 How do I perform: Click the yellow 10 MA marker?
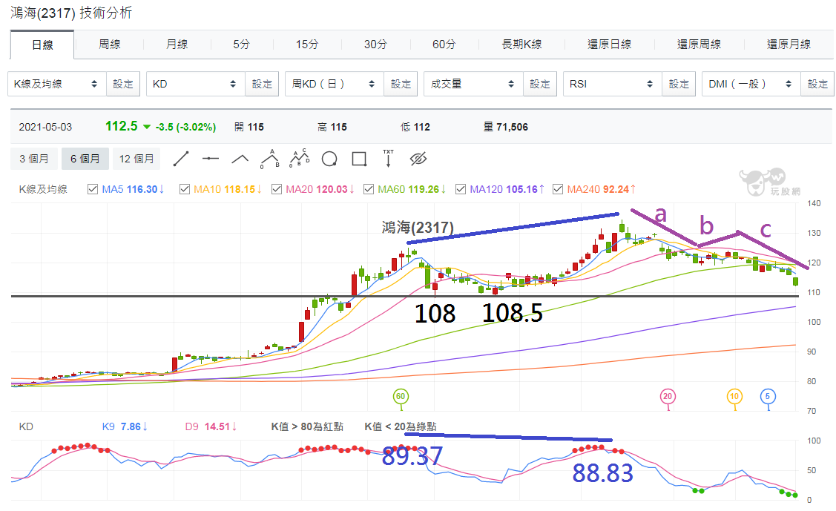(x=734, y=397)
